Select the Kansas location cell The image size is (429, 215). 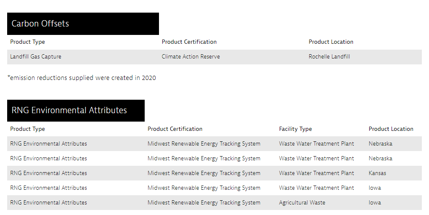[377, 173]
